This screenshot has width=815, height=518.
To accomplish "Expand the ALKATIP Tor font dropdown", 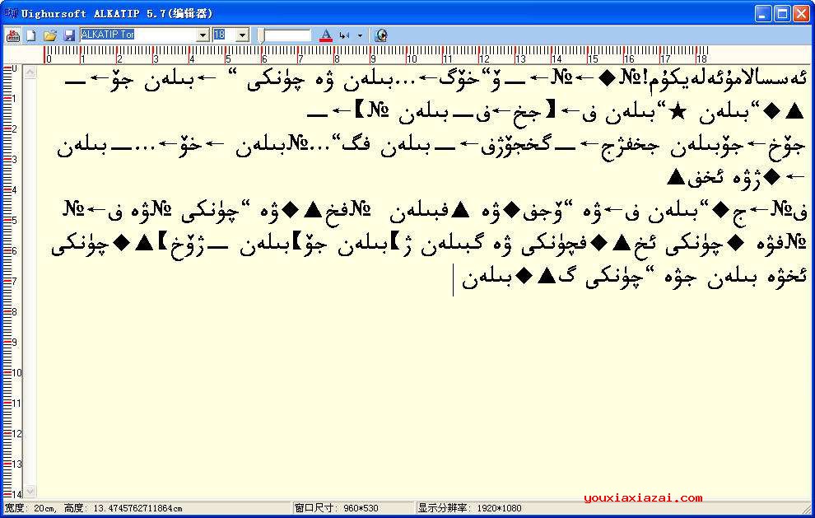I will (203, 35).
